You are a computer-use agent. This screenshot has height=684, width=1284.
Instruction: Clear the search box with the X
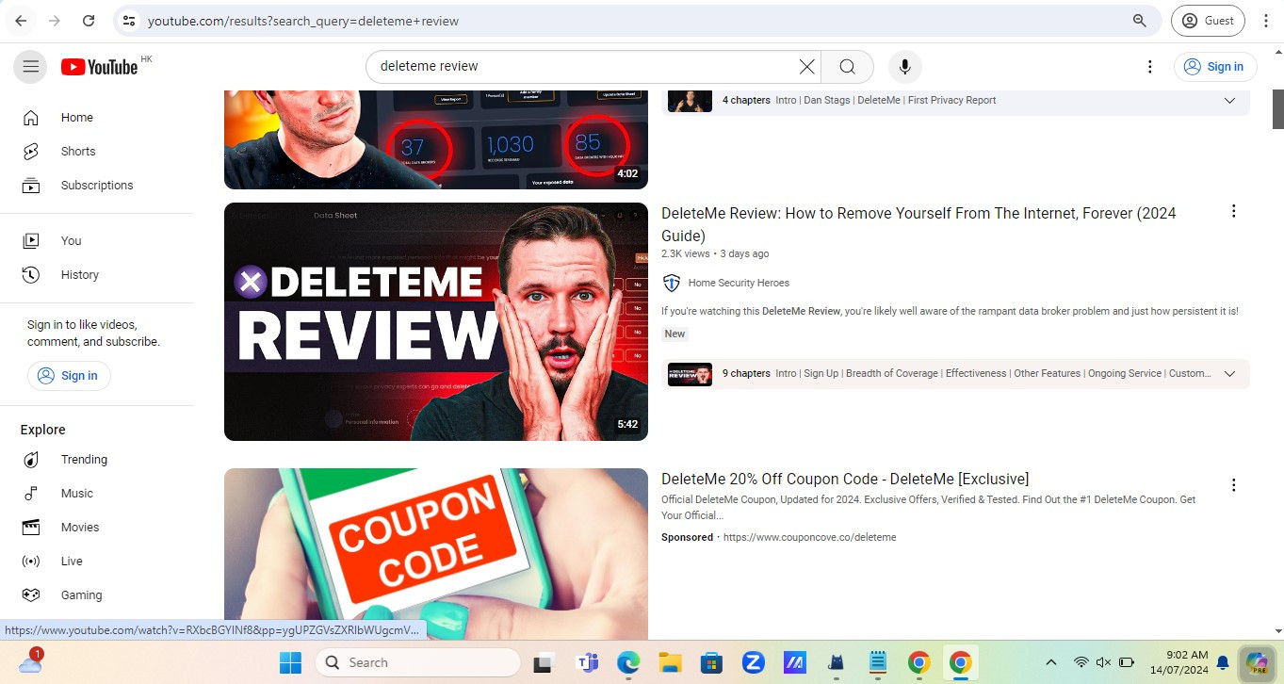[x=806, y=66]
